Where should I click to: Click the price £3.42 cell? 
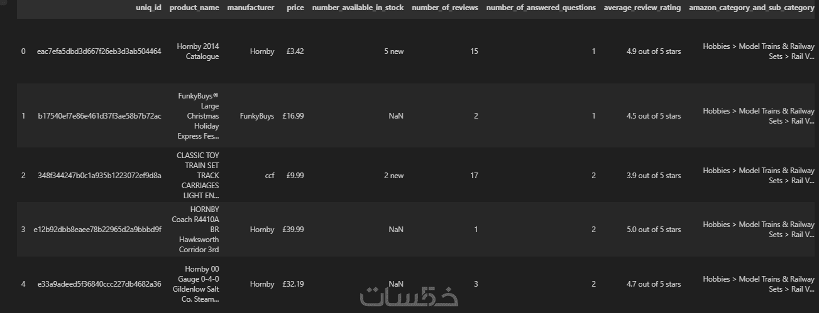tap(295, 51)
